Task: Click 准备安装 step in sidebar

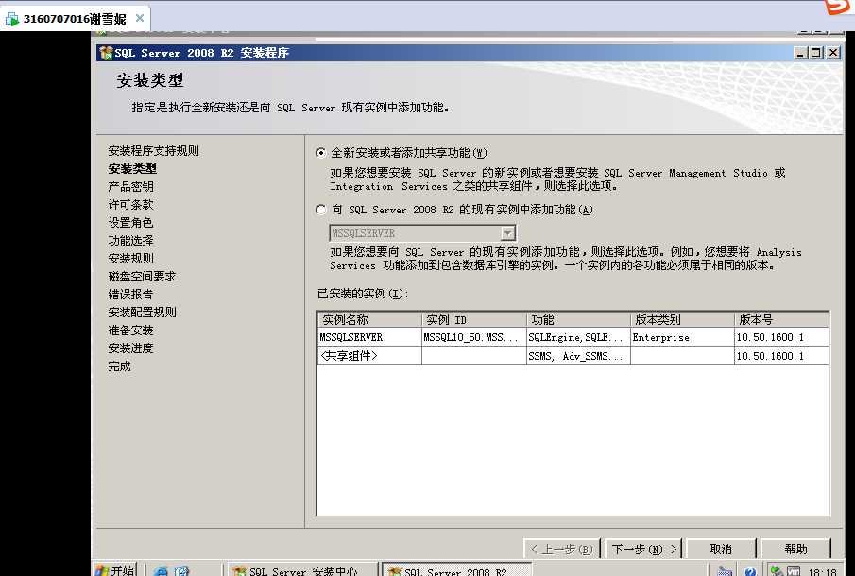Action: tap(131, 330)
